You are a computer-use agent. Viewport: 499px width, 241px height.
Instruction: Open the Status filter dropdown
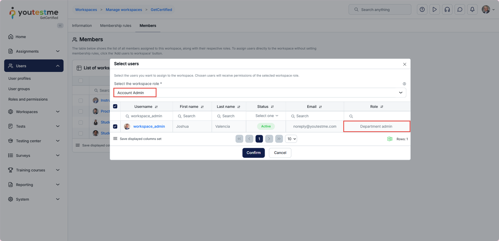pos(266,116)
